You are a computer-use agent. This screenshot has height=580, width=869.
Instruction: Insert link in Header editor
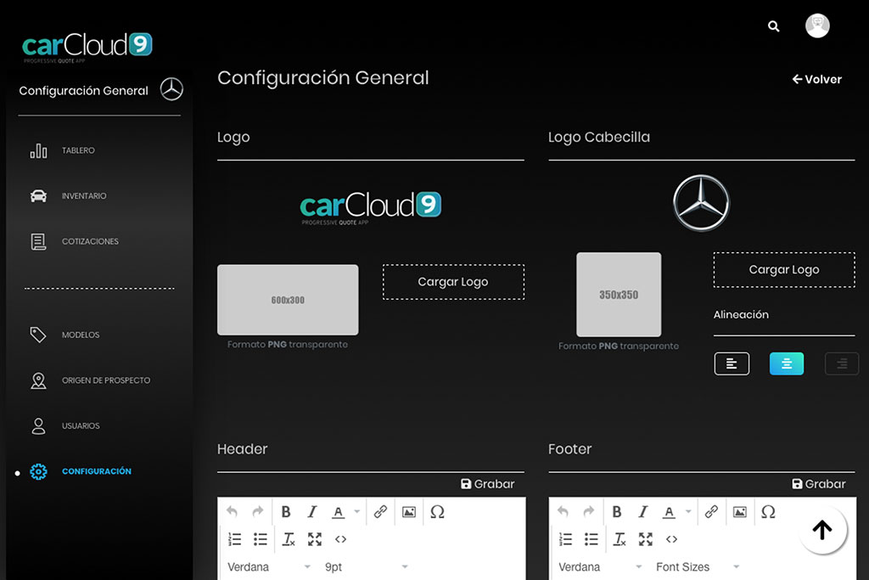point(380,512)
